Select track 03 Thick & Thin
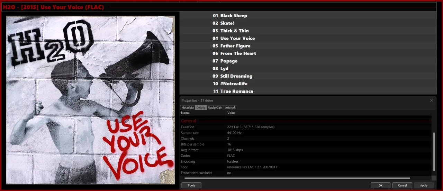 pos(308,31)
